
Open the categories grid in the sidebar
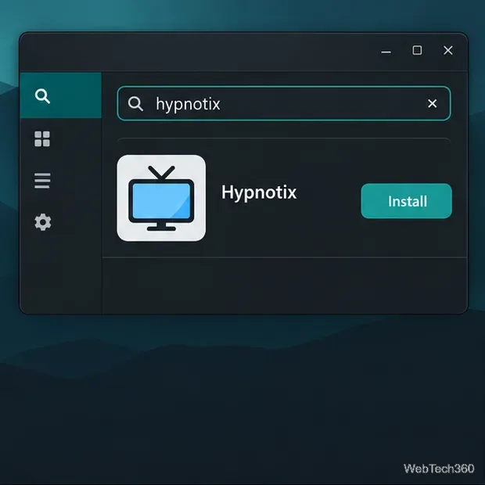point(42,139)
